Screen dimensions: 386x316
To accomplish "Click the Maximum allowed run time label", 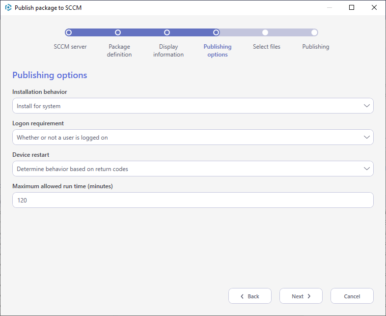I will pos(62,186).
